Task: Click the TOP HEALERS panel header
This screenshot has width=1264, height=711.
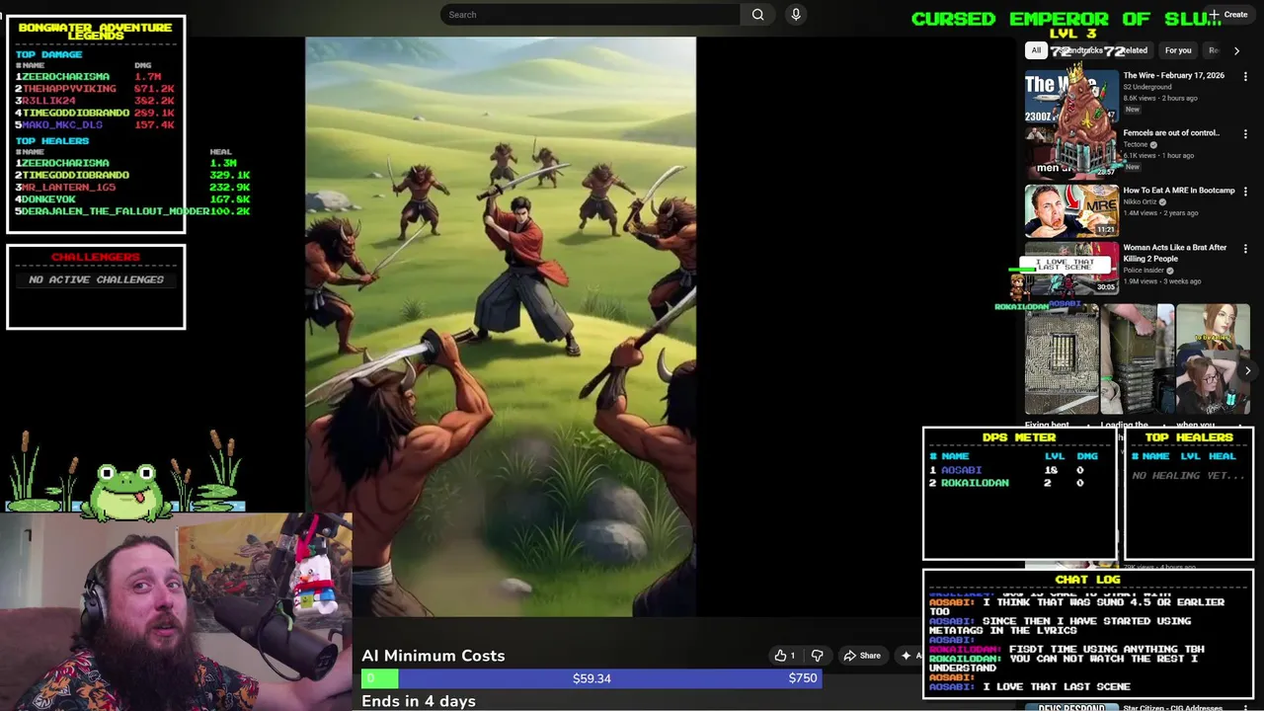Action: point(1189,436)
